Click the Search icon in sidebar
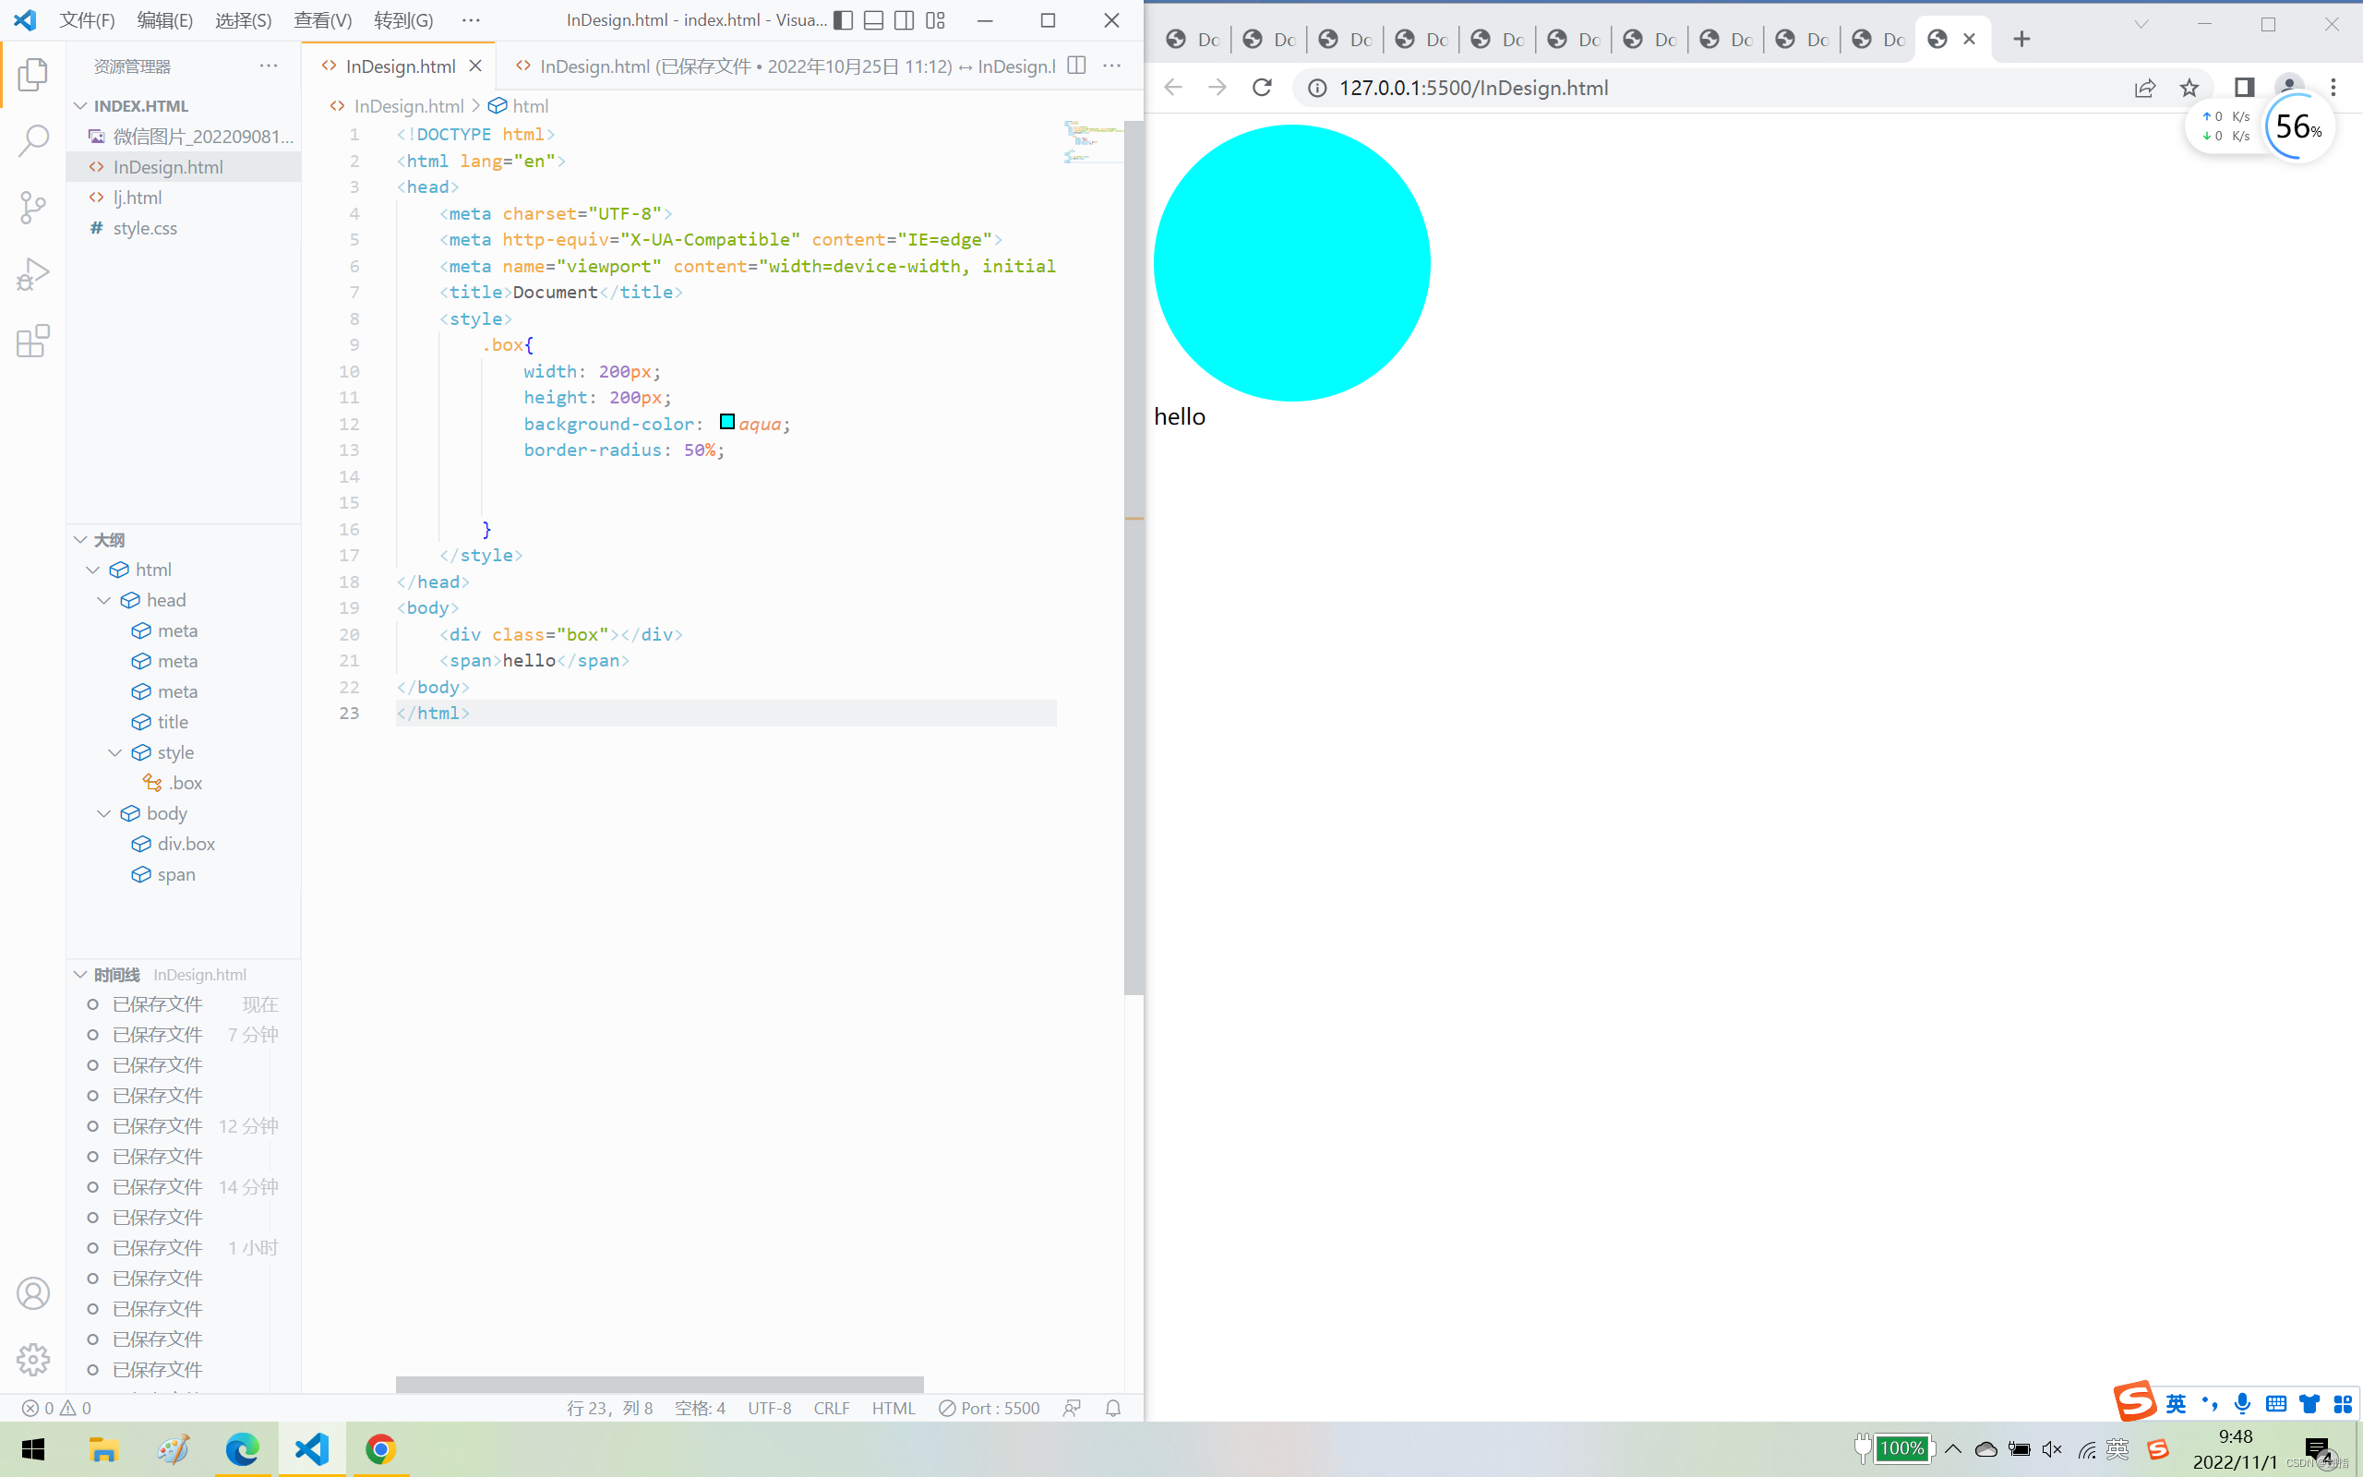 click(32, 139)
